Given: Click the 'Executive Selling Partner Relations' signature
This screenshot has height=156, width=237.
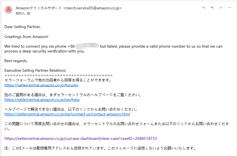Looking at the screenshot, I should point(35,70).
